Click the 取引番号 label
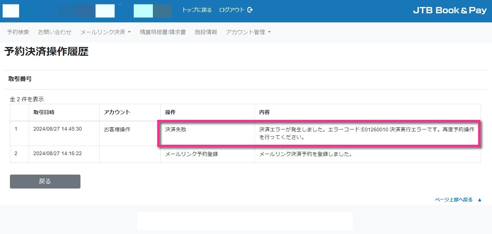This screenshot has width=492, height=234. coord(20,79)
